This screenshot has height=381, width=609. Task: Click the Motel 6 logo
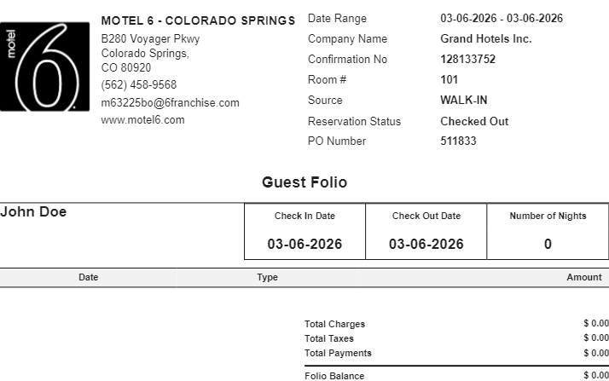tap(44, 66)
